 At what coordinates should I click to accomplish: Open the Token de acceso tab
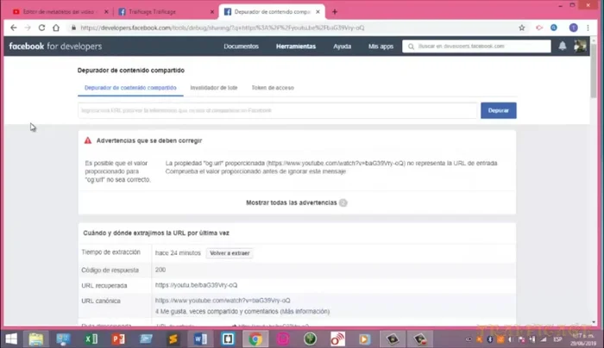(x=272, y=88)
